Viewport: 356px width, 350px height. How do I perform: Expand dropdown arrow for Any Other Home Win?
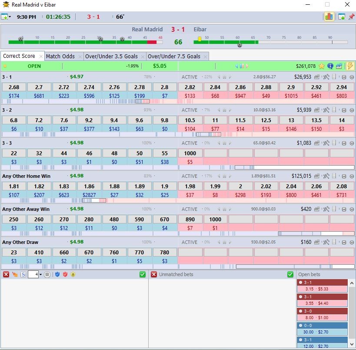coord(344,177)
